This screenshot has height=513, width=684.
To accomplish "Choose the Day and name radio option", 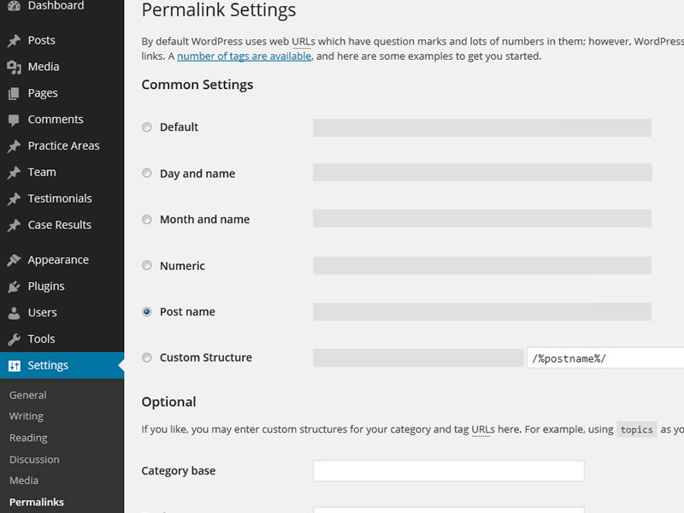I will click(x=147, y=174).
